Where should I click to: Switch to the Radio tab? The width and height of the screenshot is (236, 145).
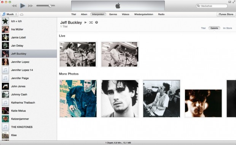(161, 14)
